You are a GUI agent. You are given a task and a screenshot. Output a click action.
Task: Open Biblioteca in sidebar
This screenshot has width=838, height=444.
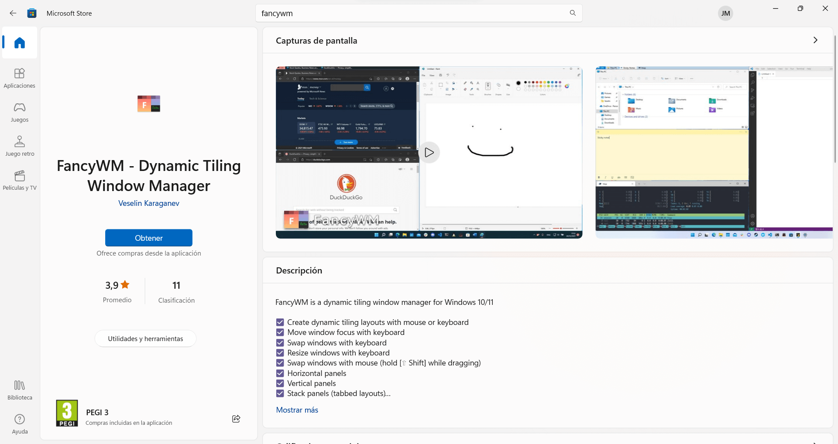(x=20, y=390)
